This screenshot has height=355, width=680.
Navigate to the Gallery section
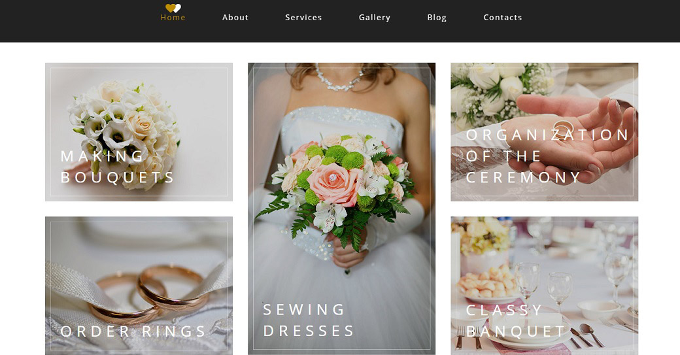click(x=375, y=18)
